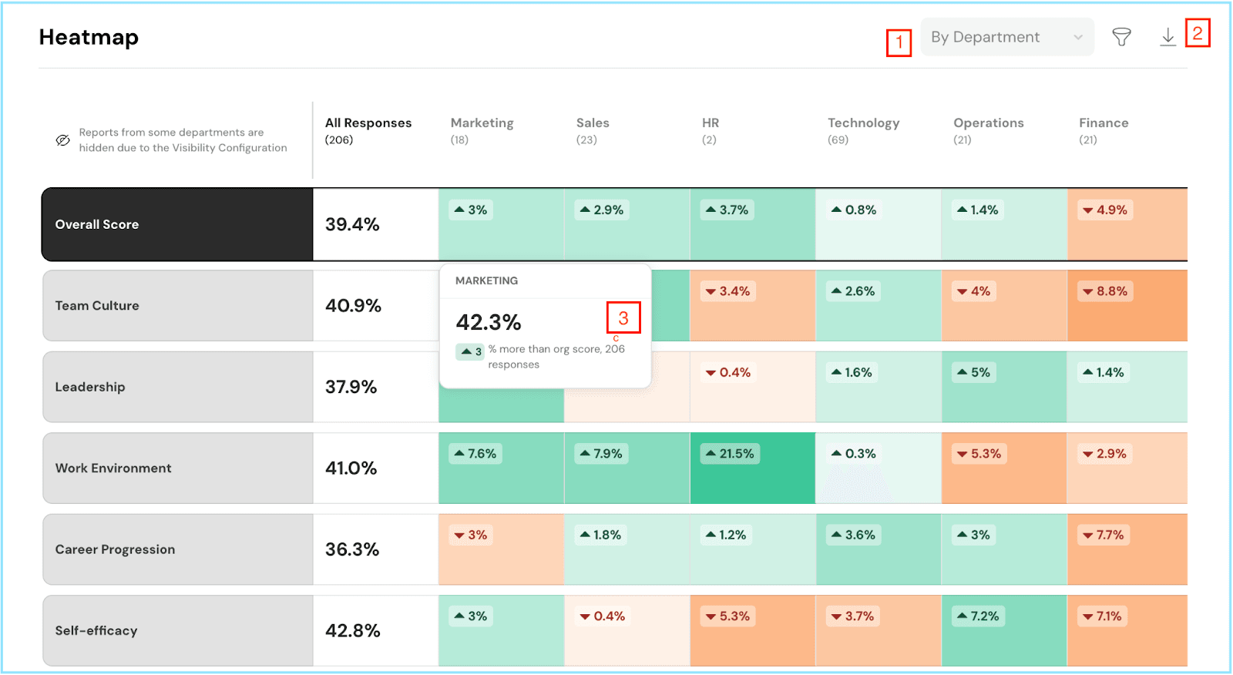The image size is (1233, 675).
Task: Click the Finance Team Culture 8.8% cell
Action: [1127, 306]
